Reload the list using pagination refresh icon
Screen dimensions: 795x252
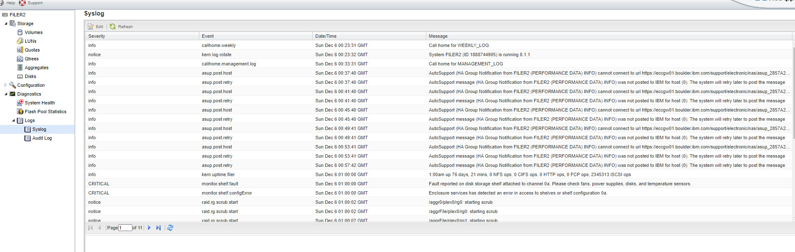[170, 228]
